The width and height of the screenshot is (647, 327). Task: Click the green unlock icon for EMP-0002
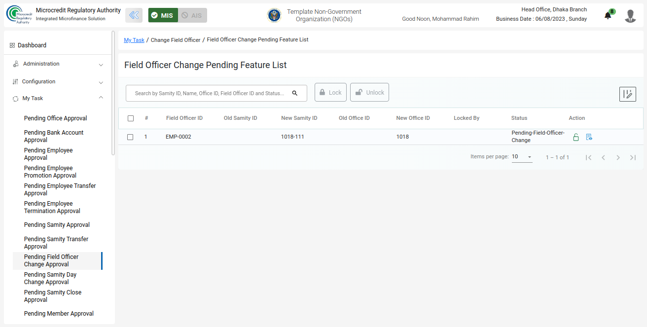coord(576,137)
